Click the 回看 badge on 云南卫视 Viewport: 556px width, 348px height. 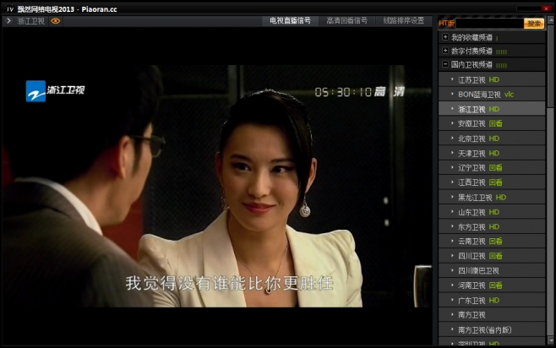click(x=496, y=242)
